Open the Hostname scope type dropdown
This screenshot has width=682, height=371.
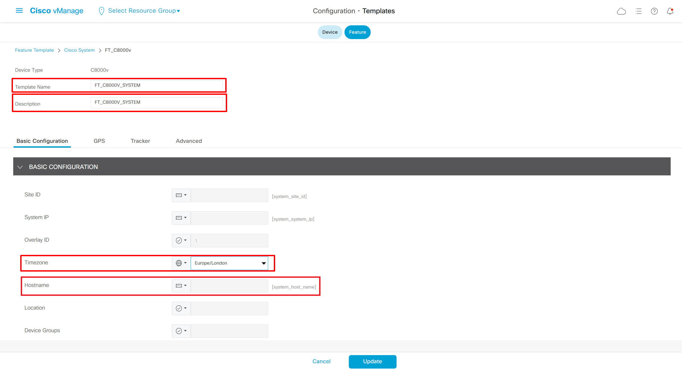point(181,286)
